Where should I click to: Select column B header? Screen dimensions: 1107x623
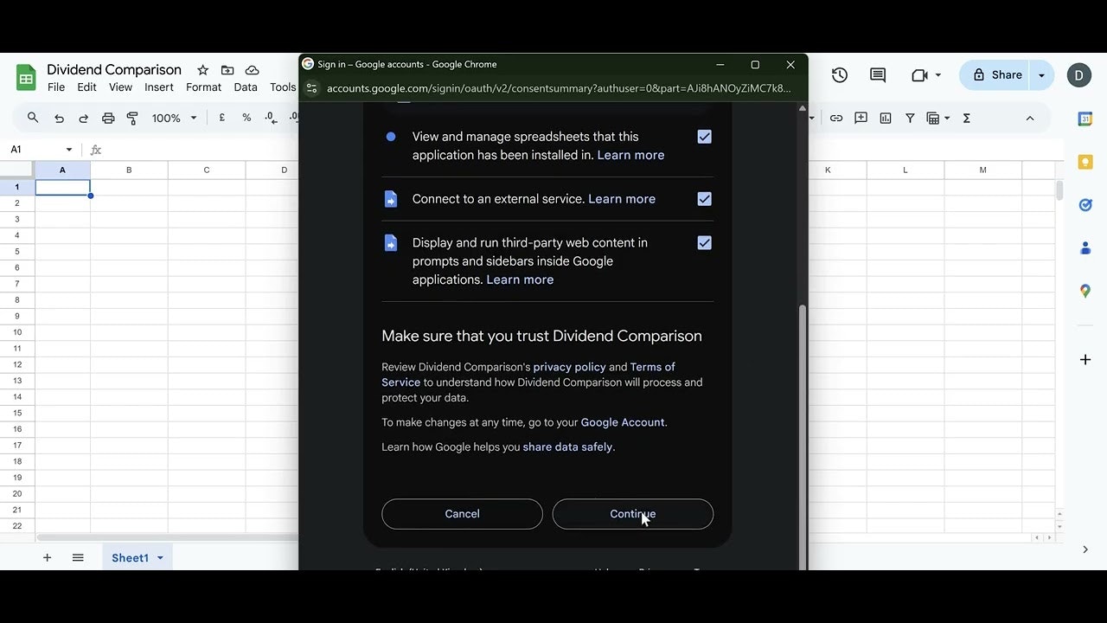point(129,170)
